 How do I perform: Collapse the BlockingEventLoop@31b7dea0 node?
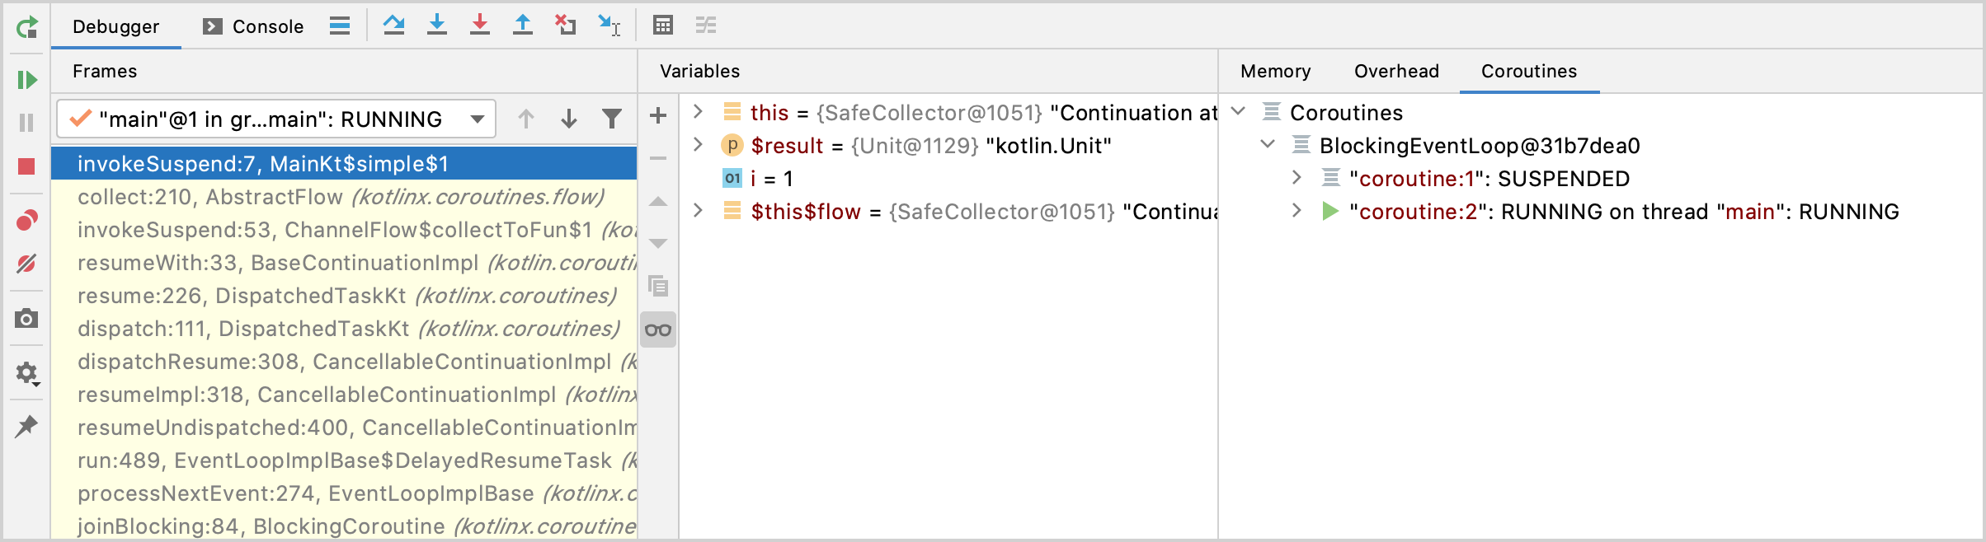coord(1268,144)
